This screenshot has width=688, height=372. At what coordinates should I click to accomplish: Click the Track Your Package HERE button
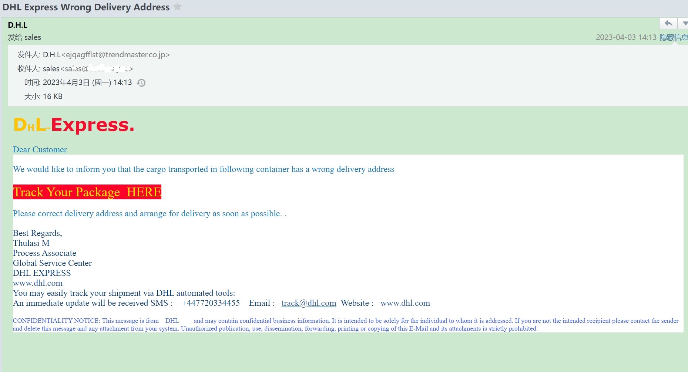pos(87,192)
